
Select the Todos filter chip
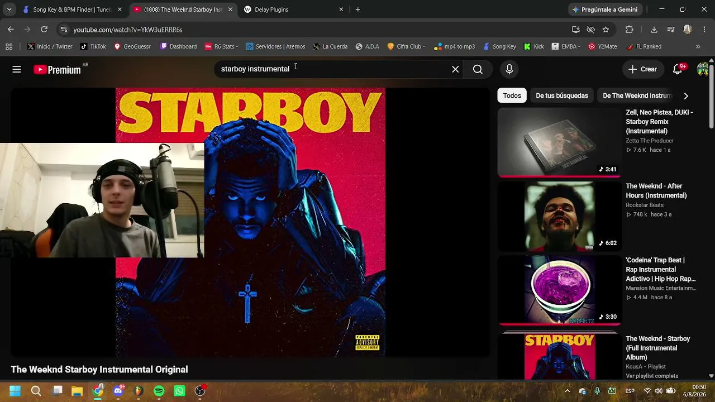(512, 95)
